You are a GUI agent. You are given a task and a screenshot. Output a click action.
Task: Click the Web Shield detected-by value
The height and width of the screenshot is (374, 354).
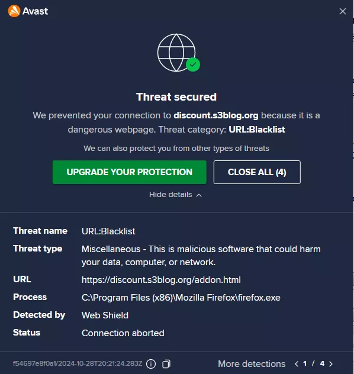coord(105,315)
